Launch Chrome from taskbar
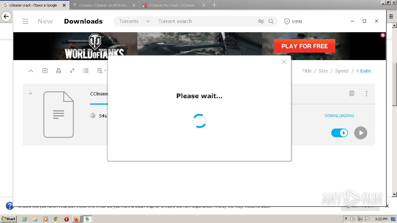The width and height of the screenshot is (397, 223). coord(56,219)
